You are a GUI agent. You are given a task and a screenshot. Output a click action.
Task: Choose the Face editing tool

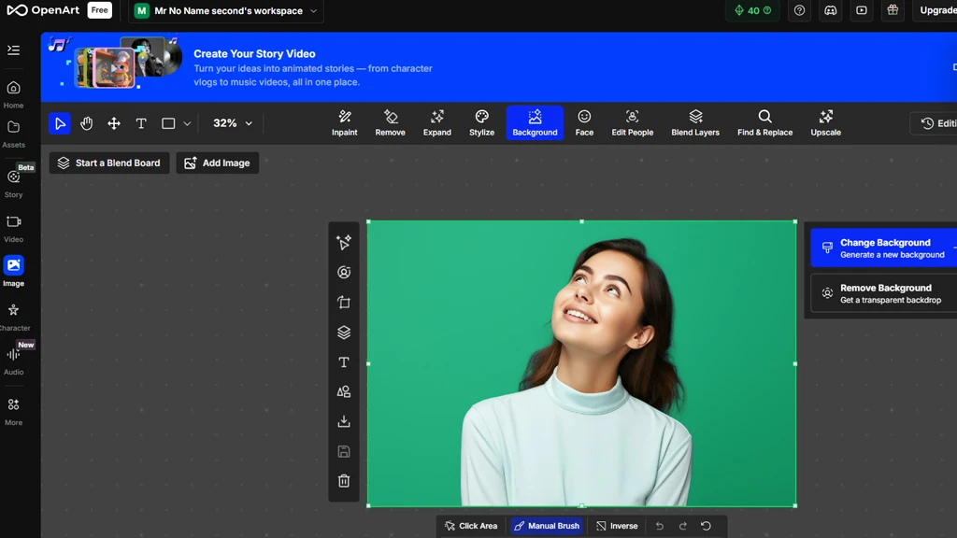coord(584,122)
